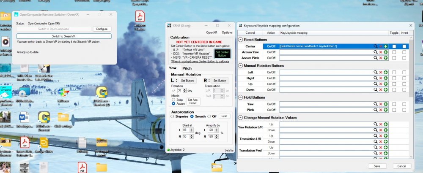This screenshot has height=173, width=423.
Task: Collapse the Reset Buttons section
Action: (x=241, y=39)
